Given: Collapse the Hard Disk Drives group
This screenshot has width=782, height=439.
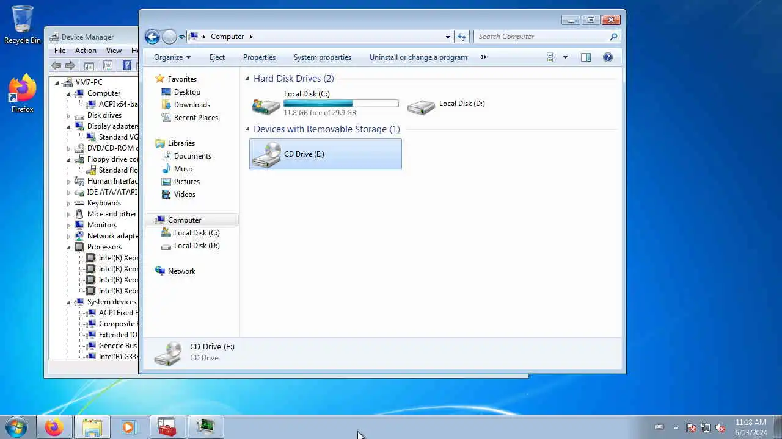Looking at the screenshot, I should tap(248, 79).
